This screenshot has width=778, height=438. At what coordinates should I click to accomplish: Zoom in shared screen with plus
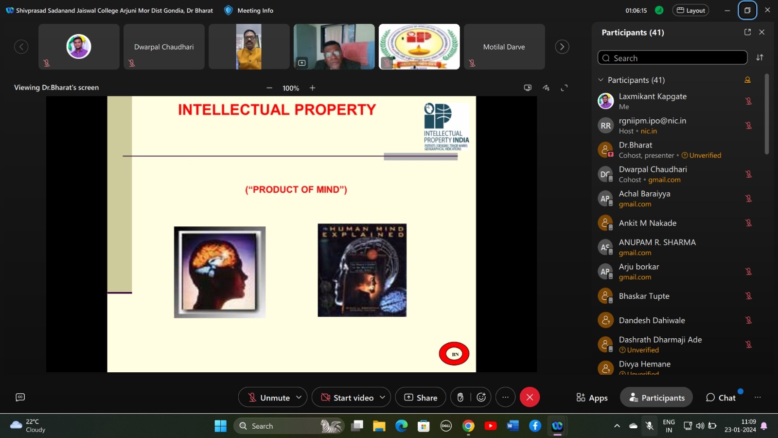tap(312, 88)
